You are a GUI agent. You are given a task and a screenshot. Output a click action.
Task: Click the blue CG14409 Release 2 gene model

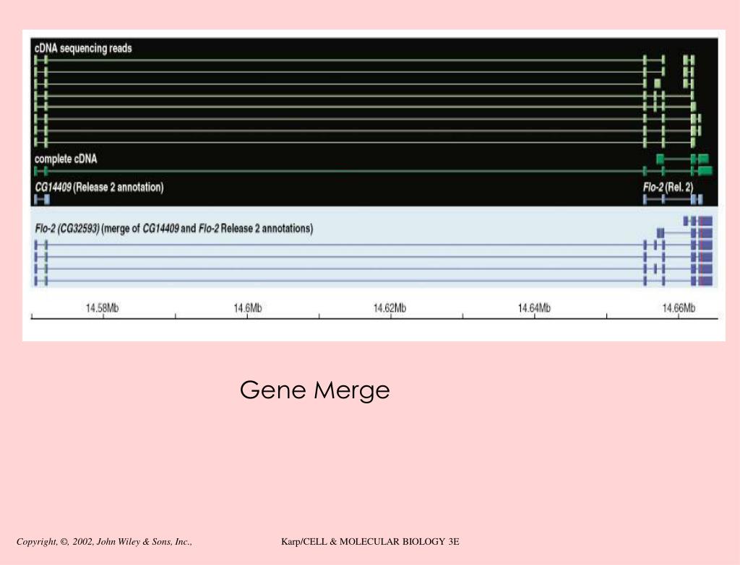point(41,199)
